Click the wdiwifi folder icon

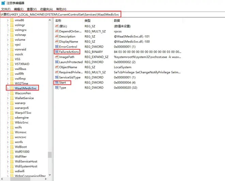pyautogui.click(x=12, y=171)
